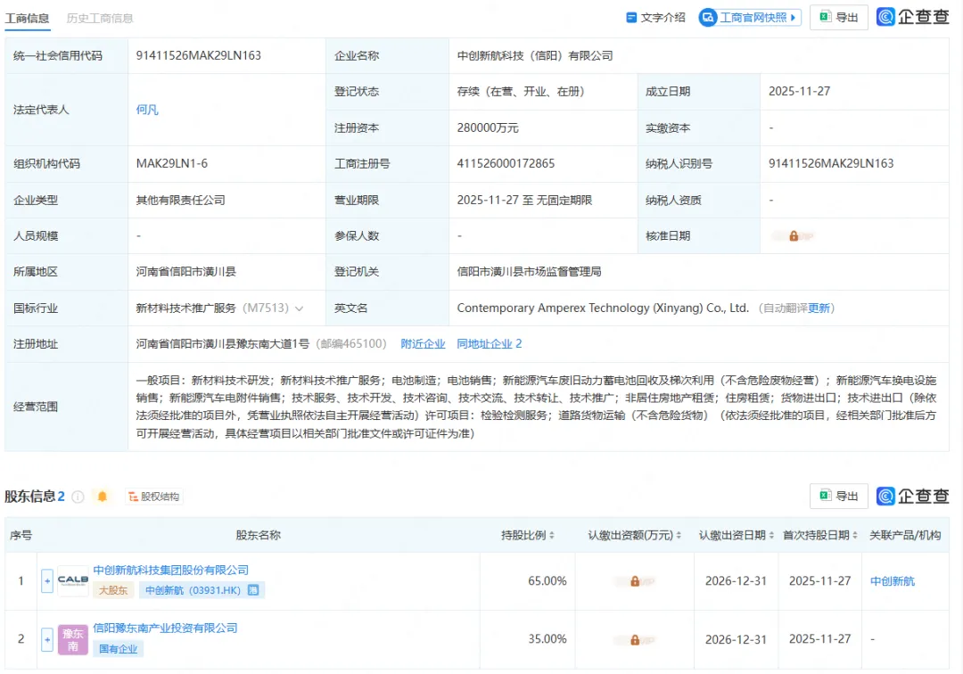
Task: Click the info icon beside 股东信息
Action: tap(78, 497)
